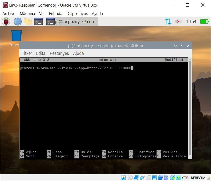Click the ^U Enganxa nano shortcut
The width and height of the screenshot is (211, 181).
click(x=112, y=156)
